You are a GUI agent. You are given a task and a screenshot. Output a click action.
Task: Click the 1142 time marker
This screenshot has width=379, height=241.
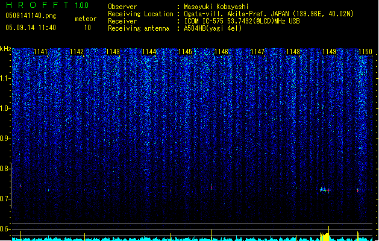(x=77, y=52)
